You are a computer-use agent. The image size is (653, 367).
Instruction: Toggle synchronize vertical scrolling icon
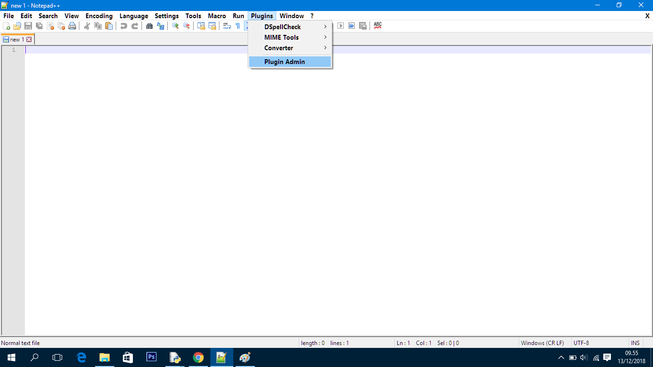point(201,26)
